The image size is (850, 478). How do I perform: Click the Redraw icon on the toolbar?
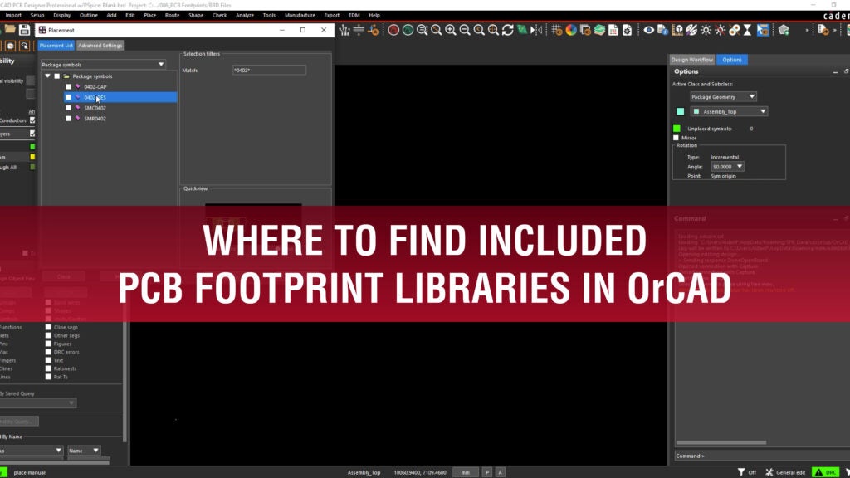pyautogui.click(x=507, y=31)
